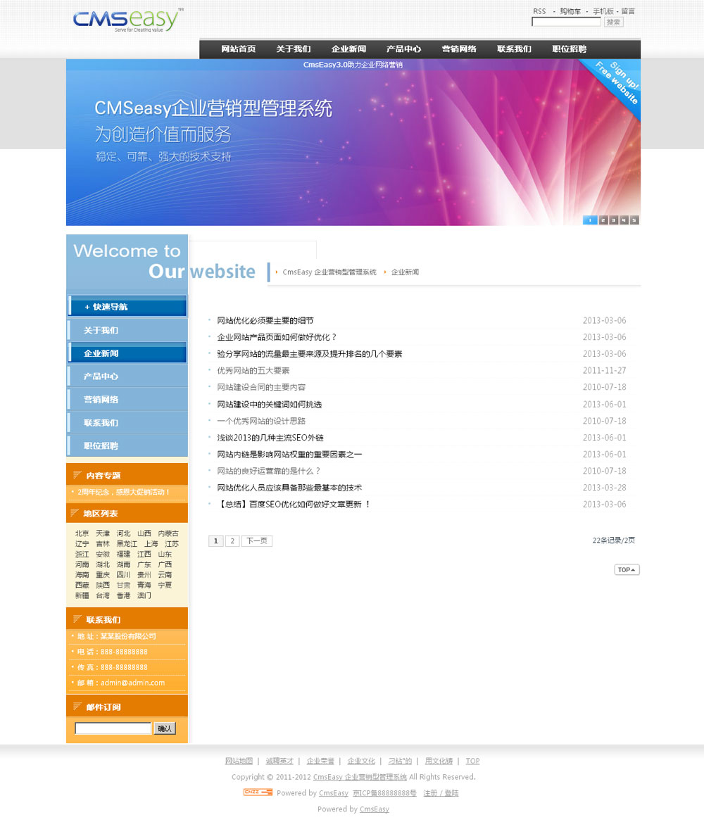The width and height of the screenshot is (704, 822).
Task: Focus the 邮件订阅 email input box
Action: click(113, 728)
